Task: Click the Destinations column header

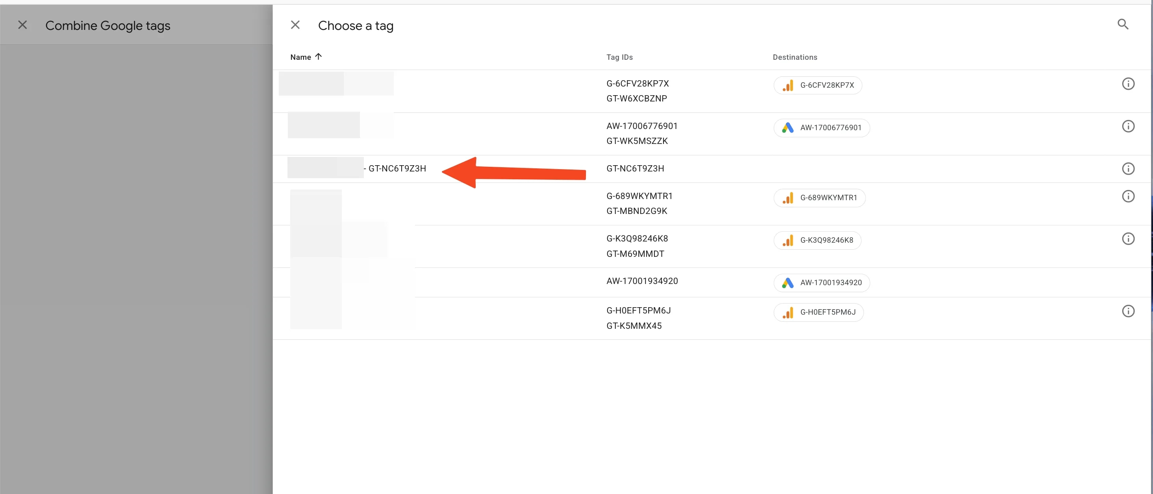Action: coord(795,57)
